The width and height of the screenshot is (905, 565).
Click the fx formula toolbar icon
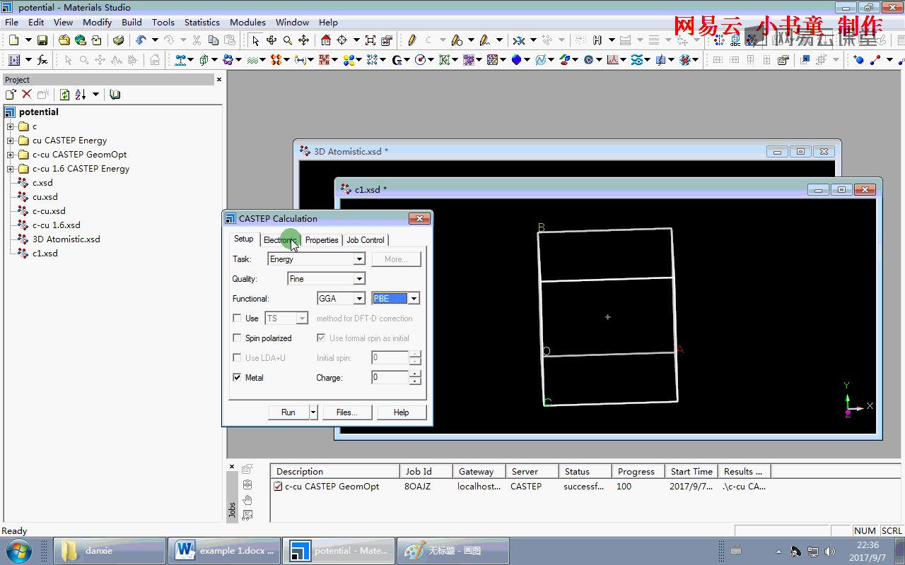(42, 60)
